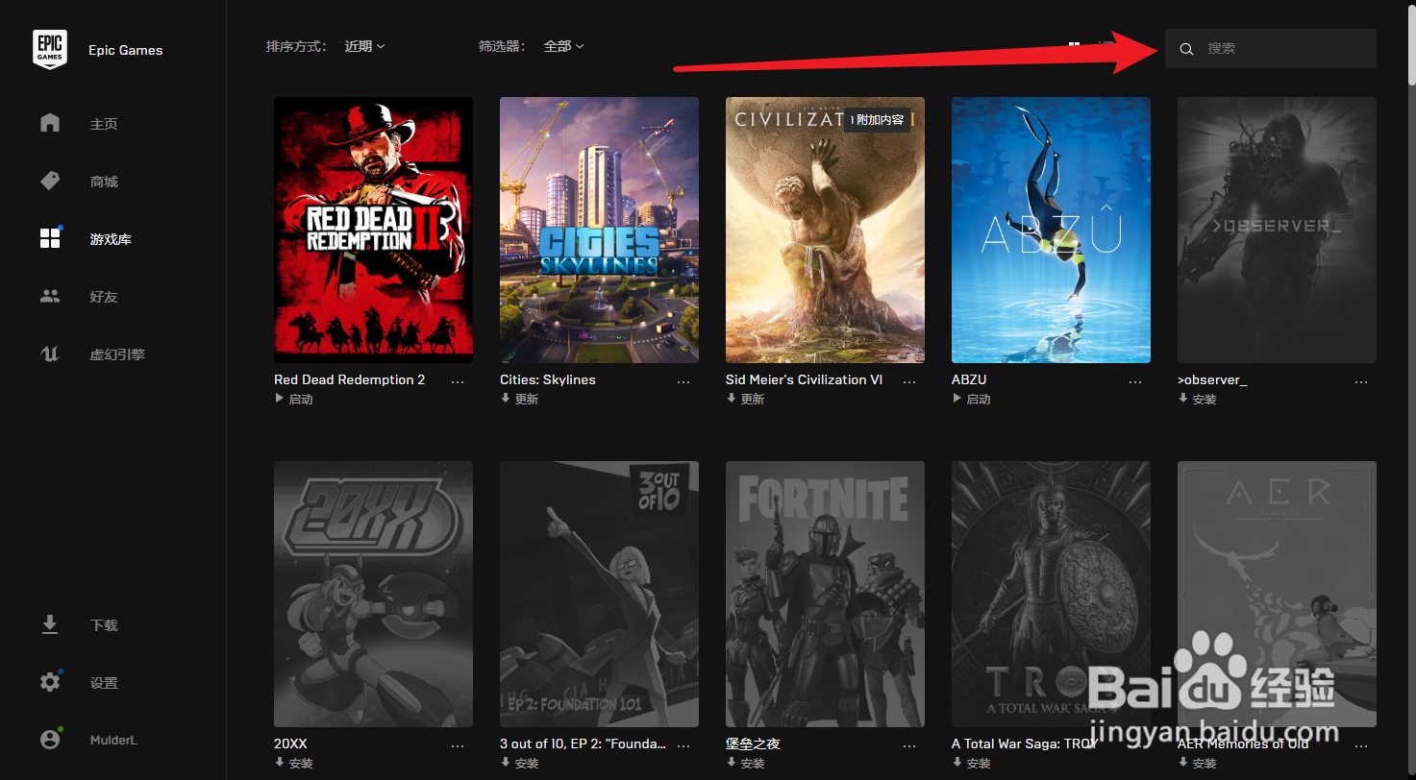Click the Red Dead Redemption 2 title text
The height and width of the screenshot is (780, 1416).
click(x=349, y=379)
